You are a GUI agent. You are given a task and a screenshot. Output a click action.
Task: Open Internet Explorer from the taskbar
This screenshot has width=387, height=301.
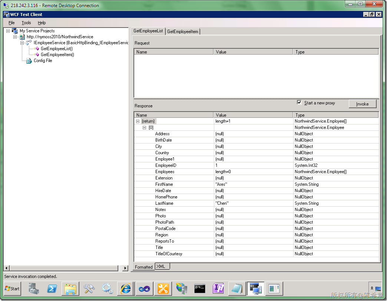coord(126,289)
